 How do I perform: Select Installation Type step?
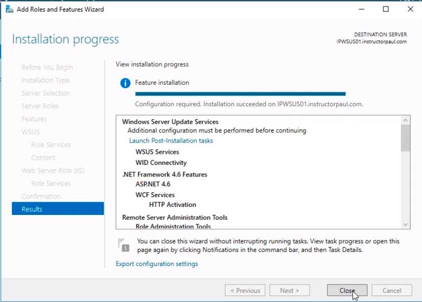coord(46,80)
